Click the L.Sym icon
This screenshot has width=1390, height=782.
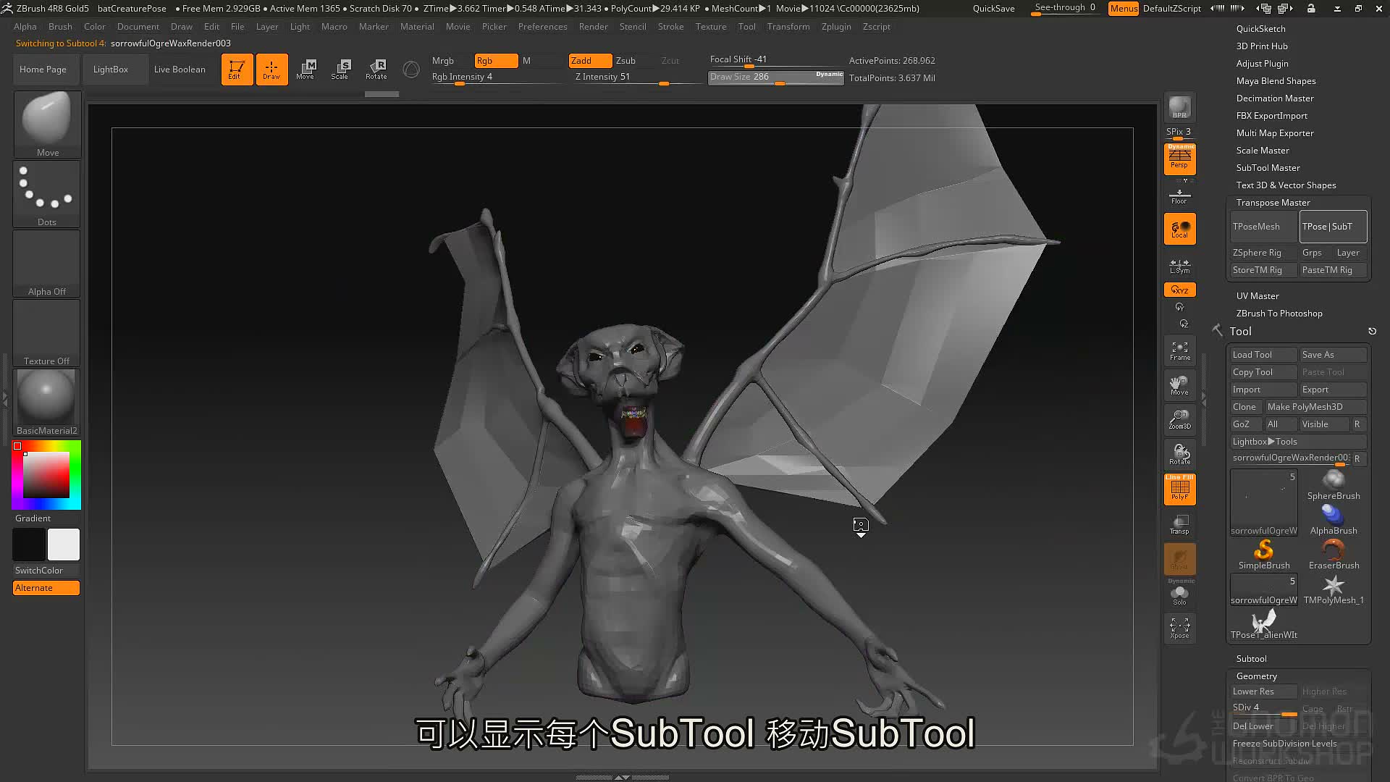[x=1179, y=266]
